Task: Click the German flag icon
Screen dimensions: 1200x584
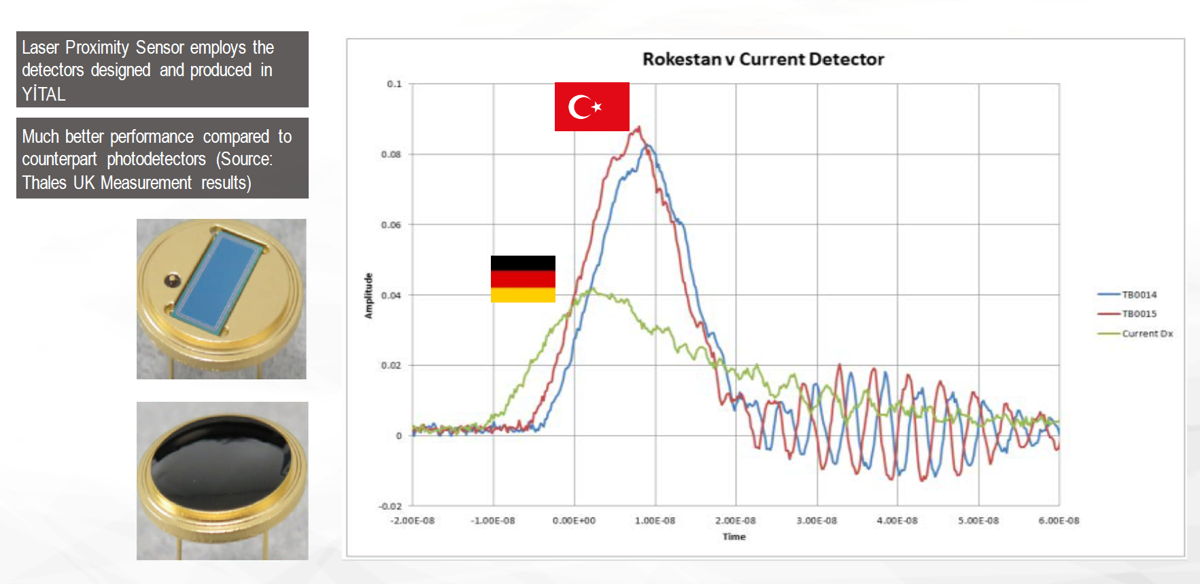Action: 523,279
